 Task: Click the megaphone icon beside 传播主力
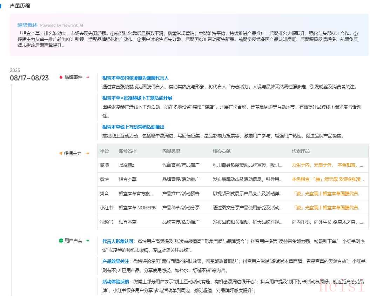(x=61, y=153)
